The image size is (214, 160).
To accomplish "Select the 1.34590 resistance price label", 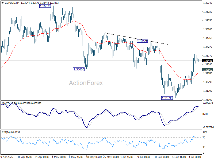I will tap(142, 41).
